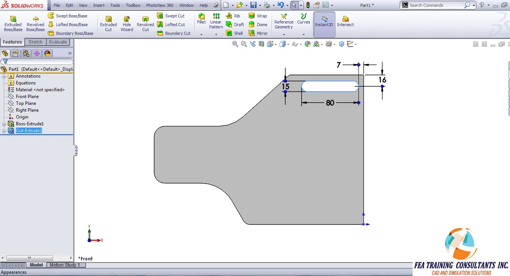Activate the Revolved Cut tool
Image resolution: width=510 pixels, height=276 pixels.
click(x=145, y=24)
